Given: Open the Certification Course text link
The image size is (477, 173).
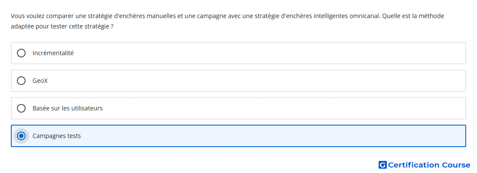Looking at the screenshot, I should 429,165.
